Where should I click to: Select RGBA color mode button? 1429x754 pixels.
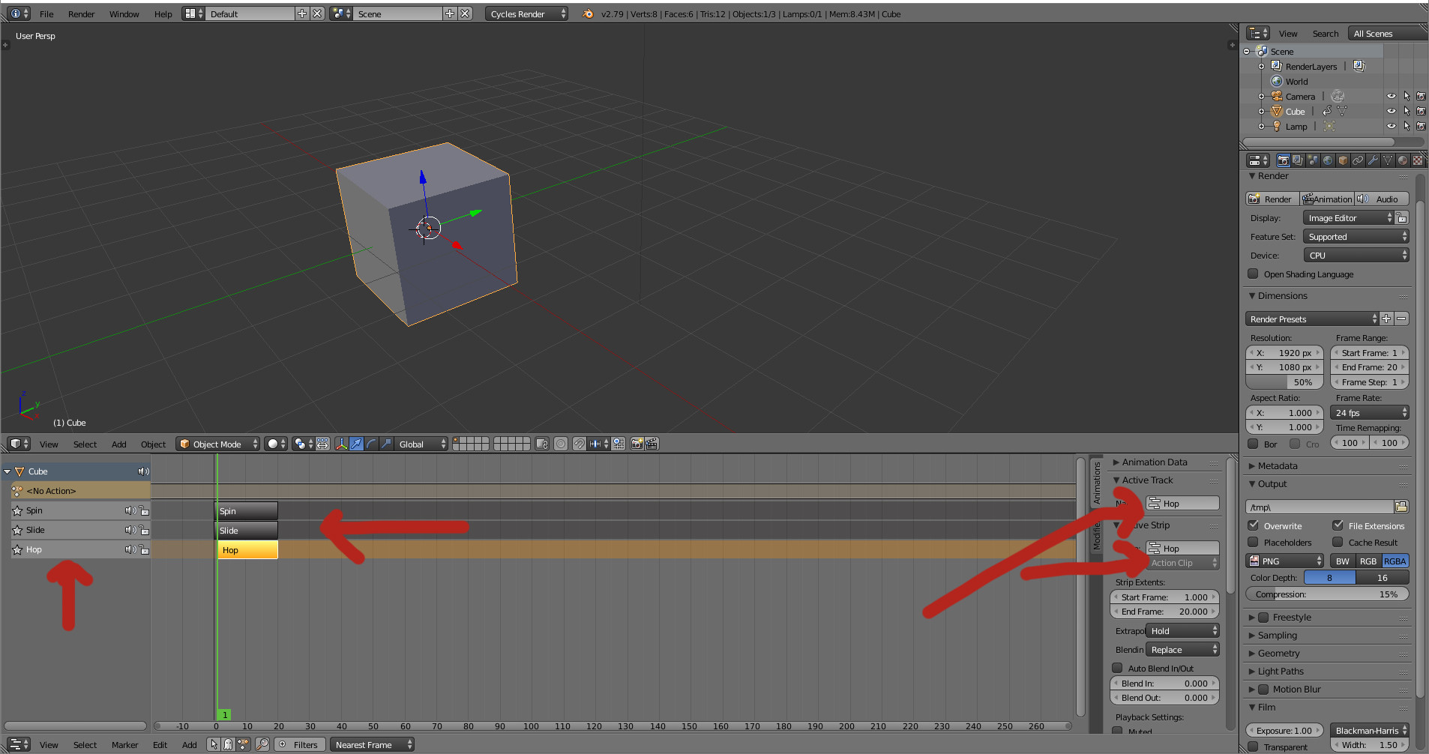point(1395,561)
